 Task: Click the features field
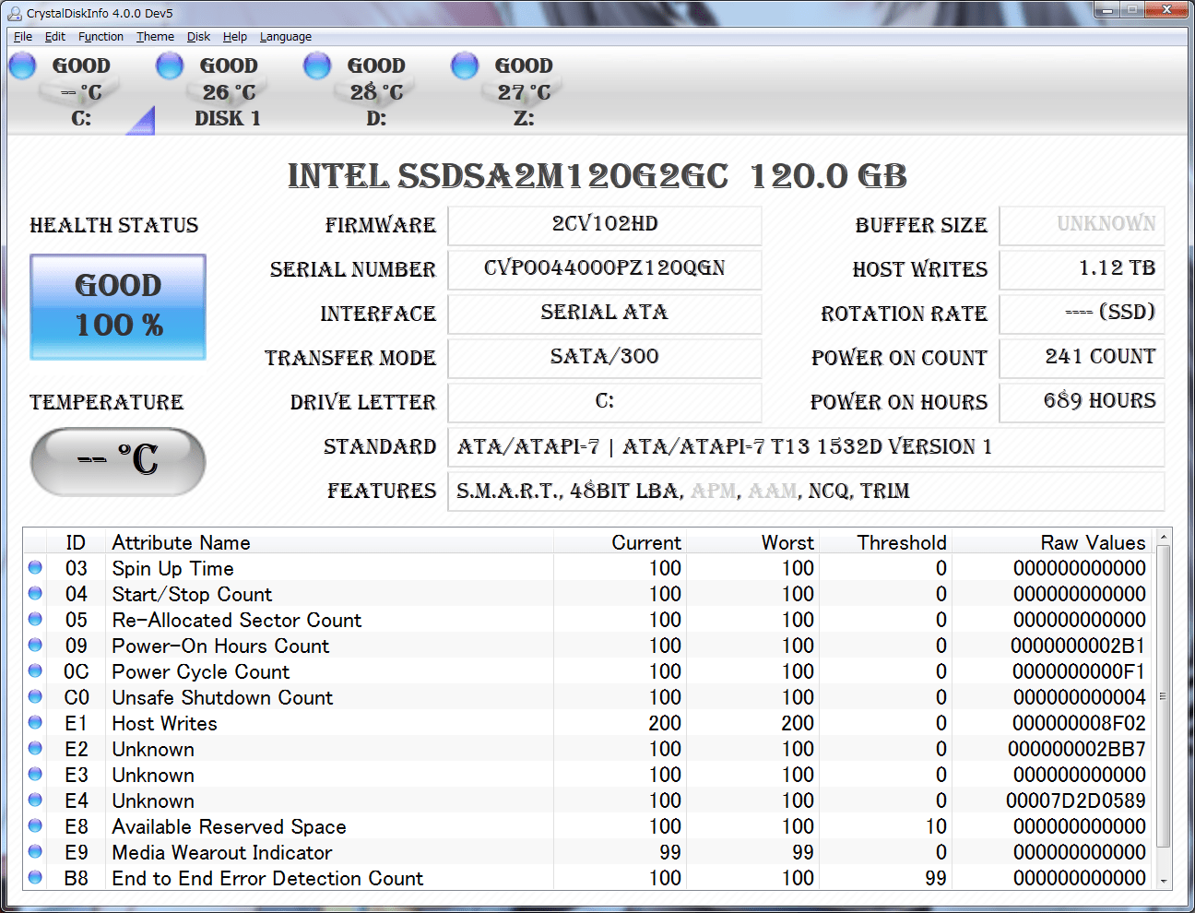tap(806, 491)
